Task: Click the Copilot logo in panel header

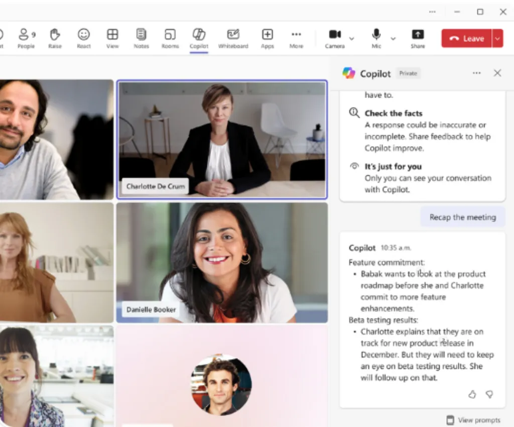Action: coord(349,73)
